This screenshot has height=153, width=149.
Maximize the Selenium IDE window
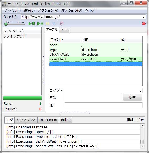[131, 3]
